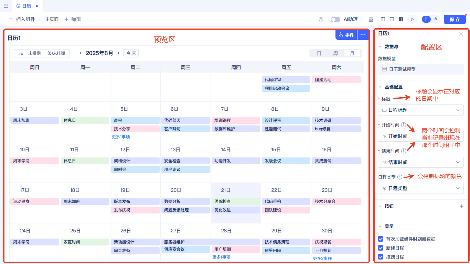Click the 日历测试模型 data model field

[x=421, y=69]
